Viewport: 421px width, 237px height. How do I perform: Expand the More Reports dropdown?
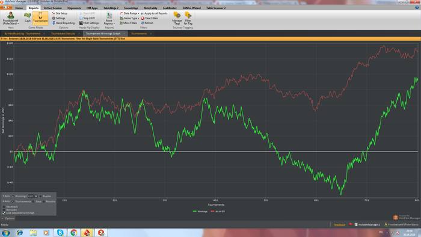tap(109, 18)
